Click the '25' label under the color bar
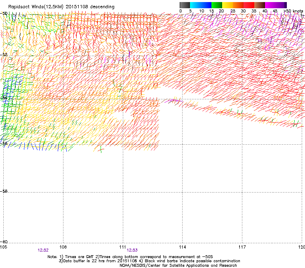 point(233,11)
